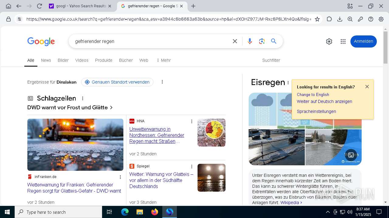Expand DWD warnt vor Frost und Glätte
Screen dimensions: 389x218
70,107
